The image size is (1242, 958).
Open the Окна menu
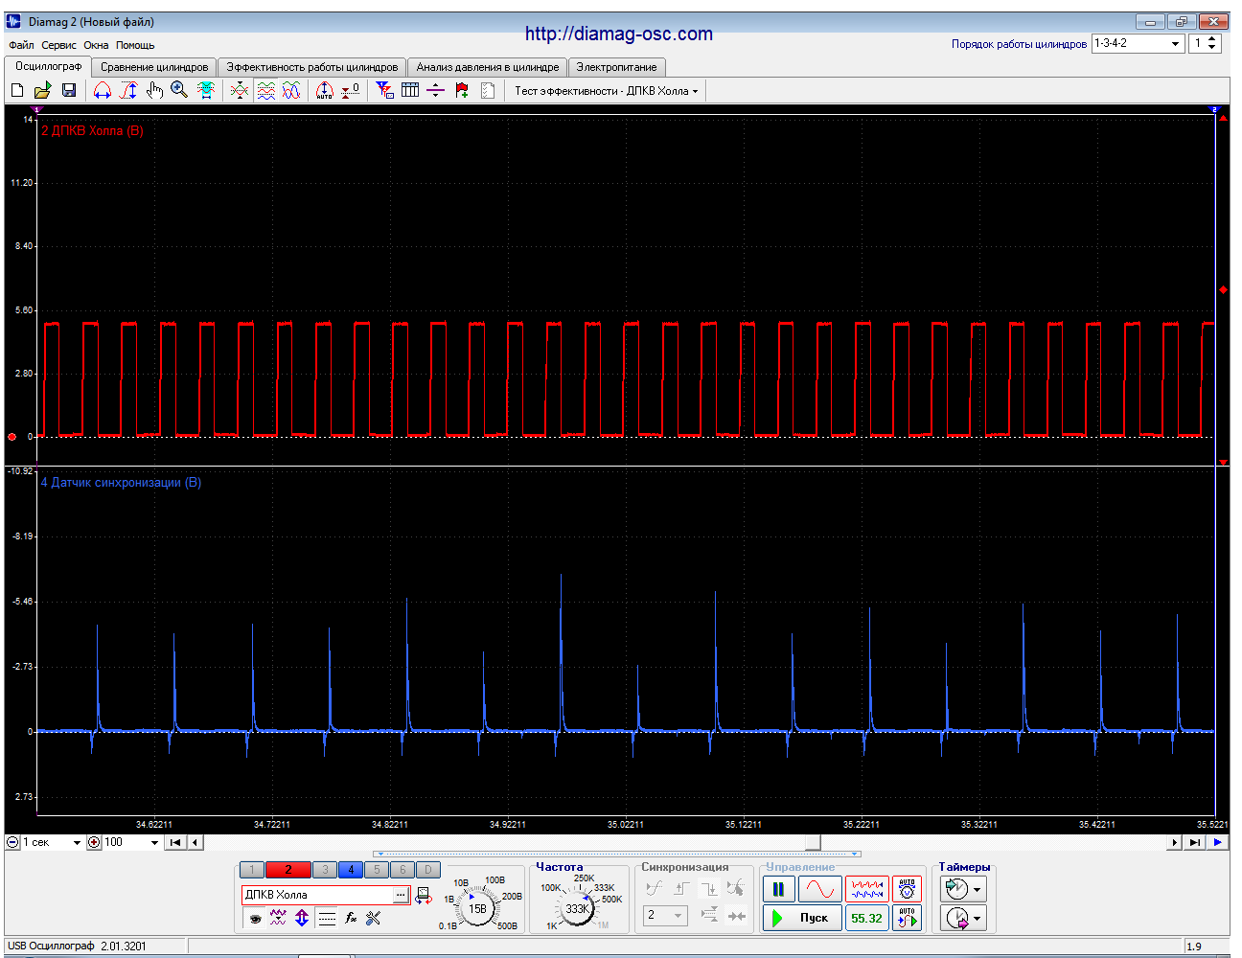coord(96,45)
